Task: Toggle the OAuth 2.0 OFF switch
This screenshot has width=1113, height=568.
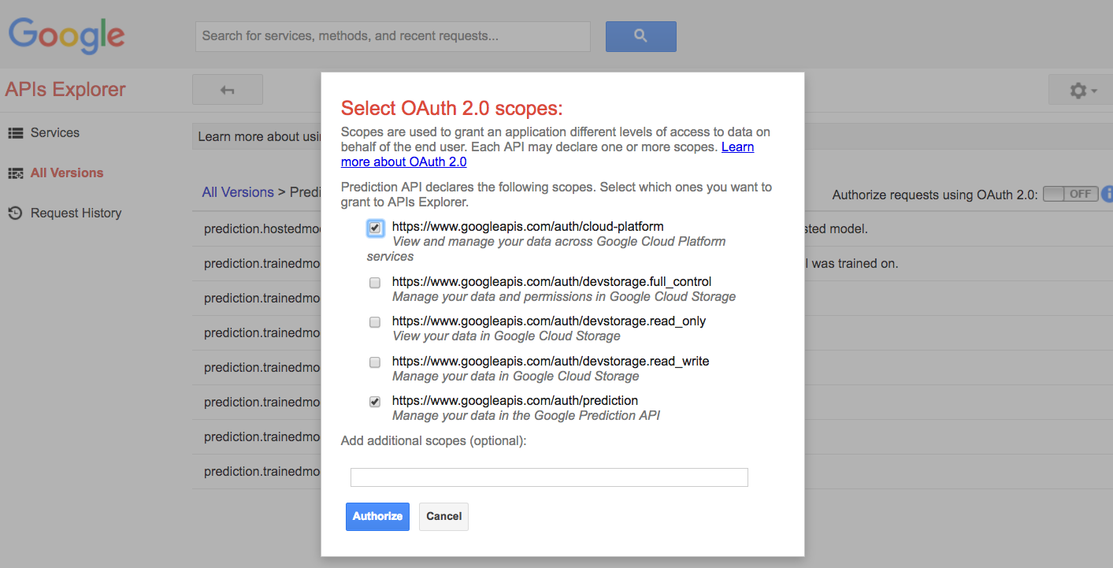Action: coord(1070,194)
